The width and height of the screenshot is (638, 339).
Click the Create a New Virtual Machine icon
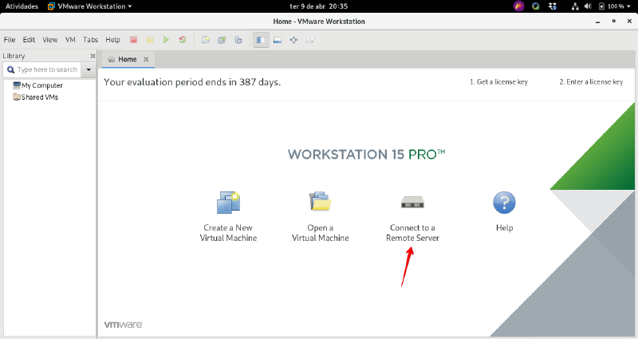[x=228, y=203]
